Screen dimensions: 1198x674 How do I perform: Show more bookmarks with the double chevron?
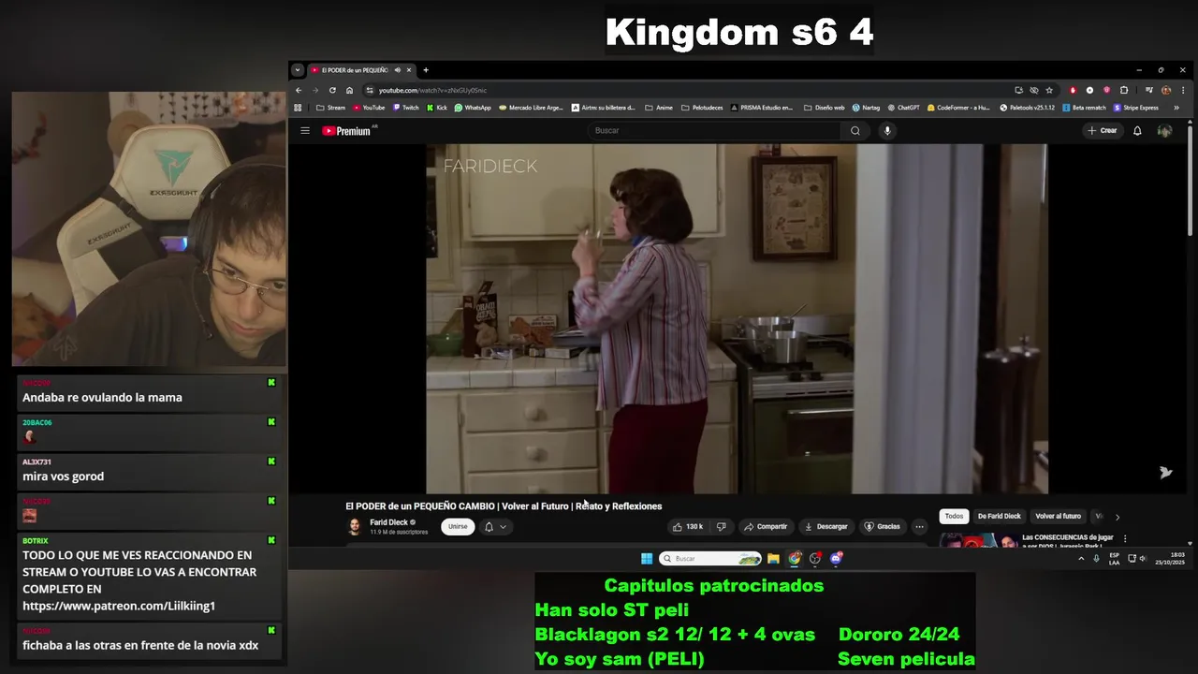click(x=1176, y=108)
